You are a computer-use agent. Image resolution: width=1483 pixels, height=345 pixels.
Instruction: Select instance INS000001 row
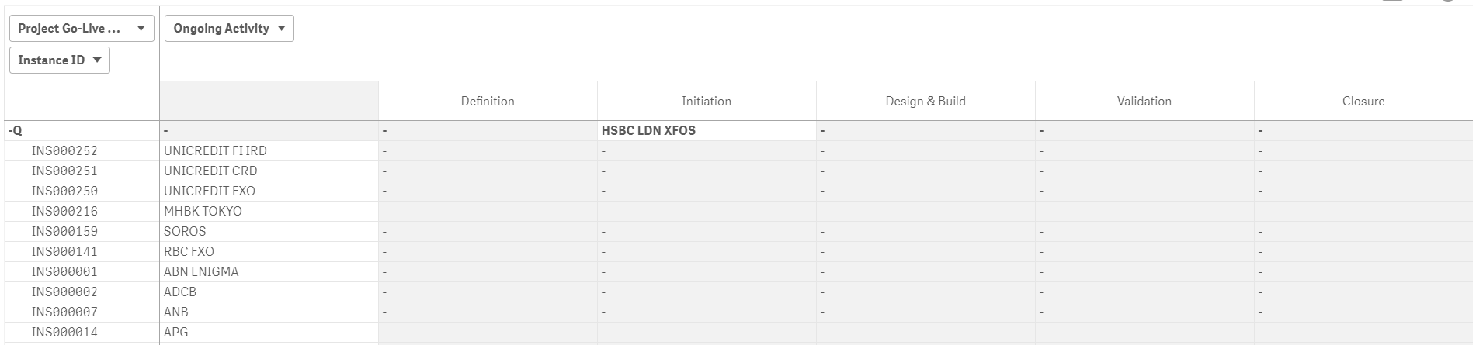[64, 272]
